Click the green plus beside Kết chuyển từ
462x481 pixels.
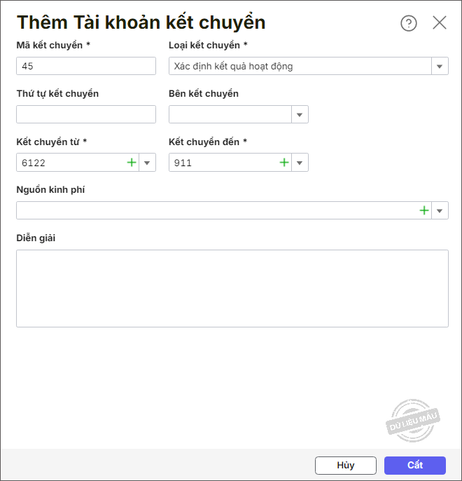coord(132,163)
